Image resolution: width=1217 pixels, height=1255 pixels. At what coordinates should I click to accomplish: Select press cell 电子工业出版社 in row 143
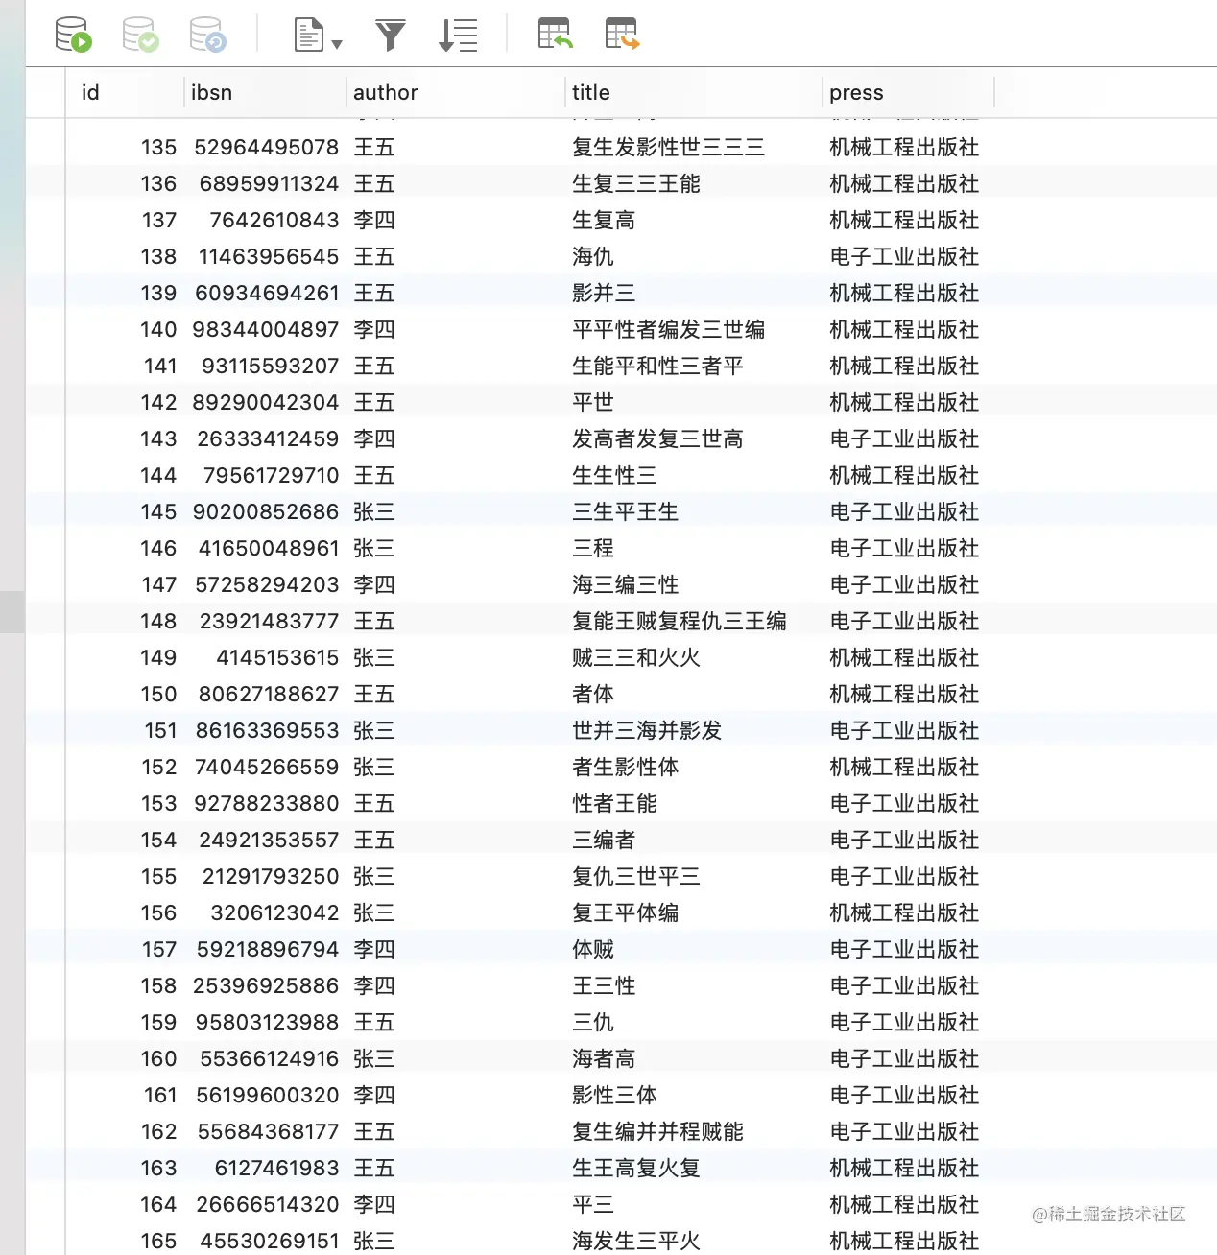click(904, 439)
